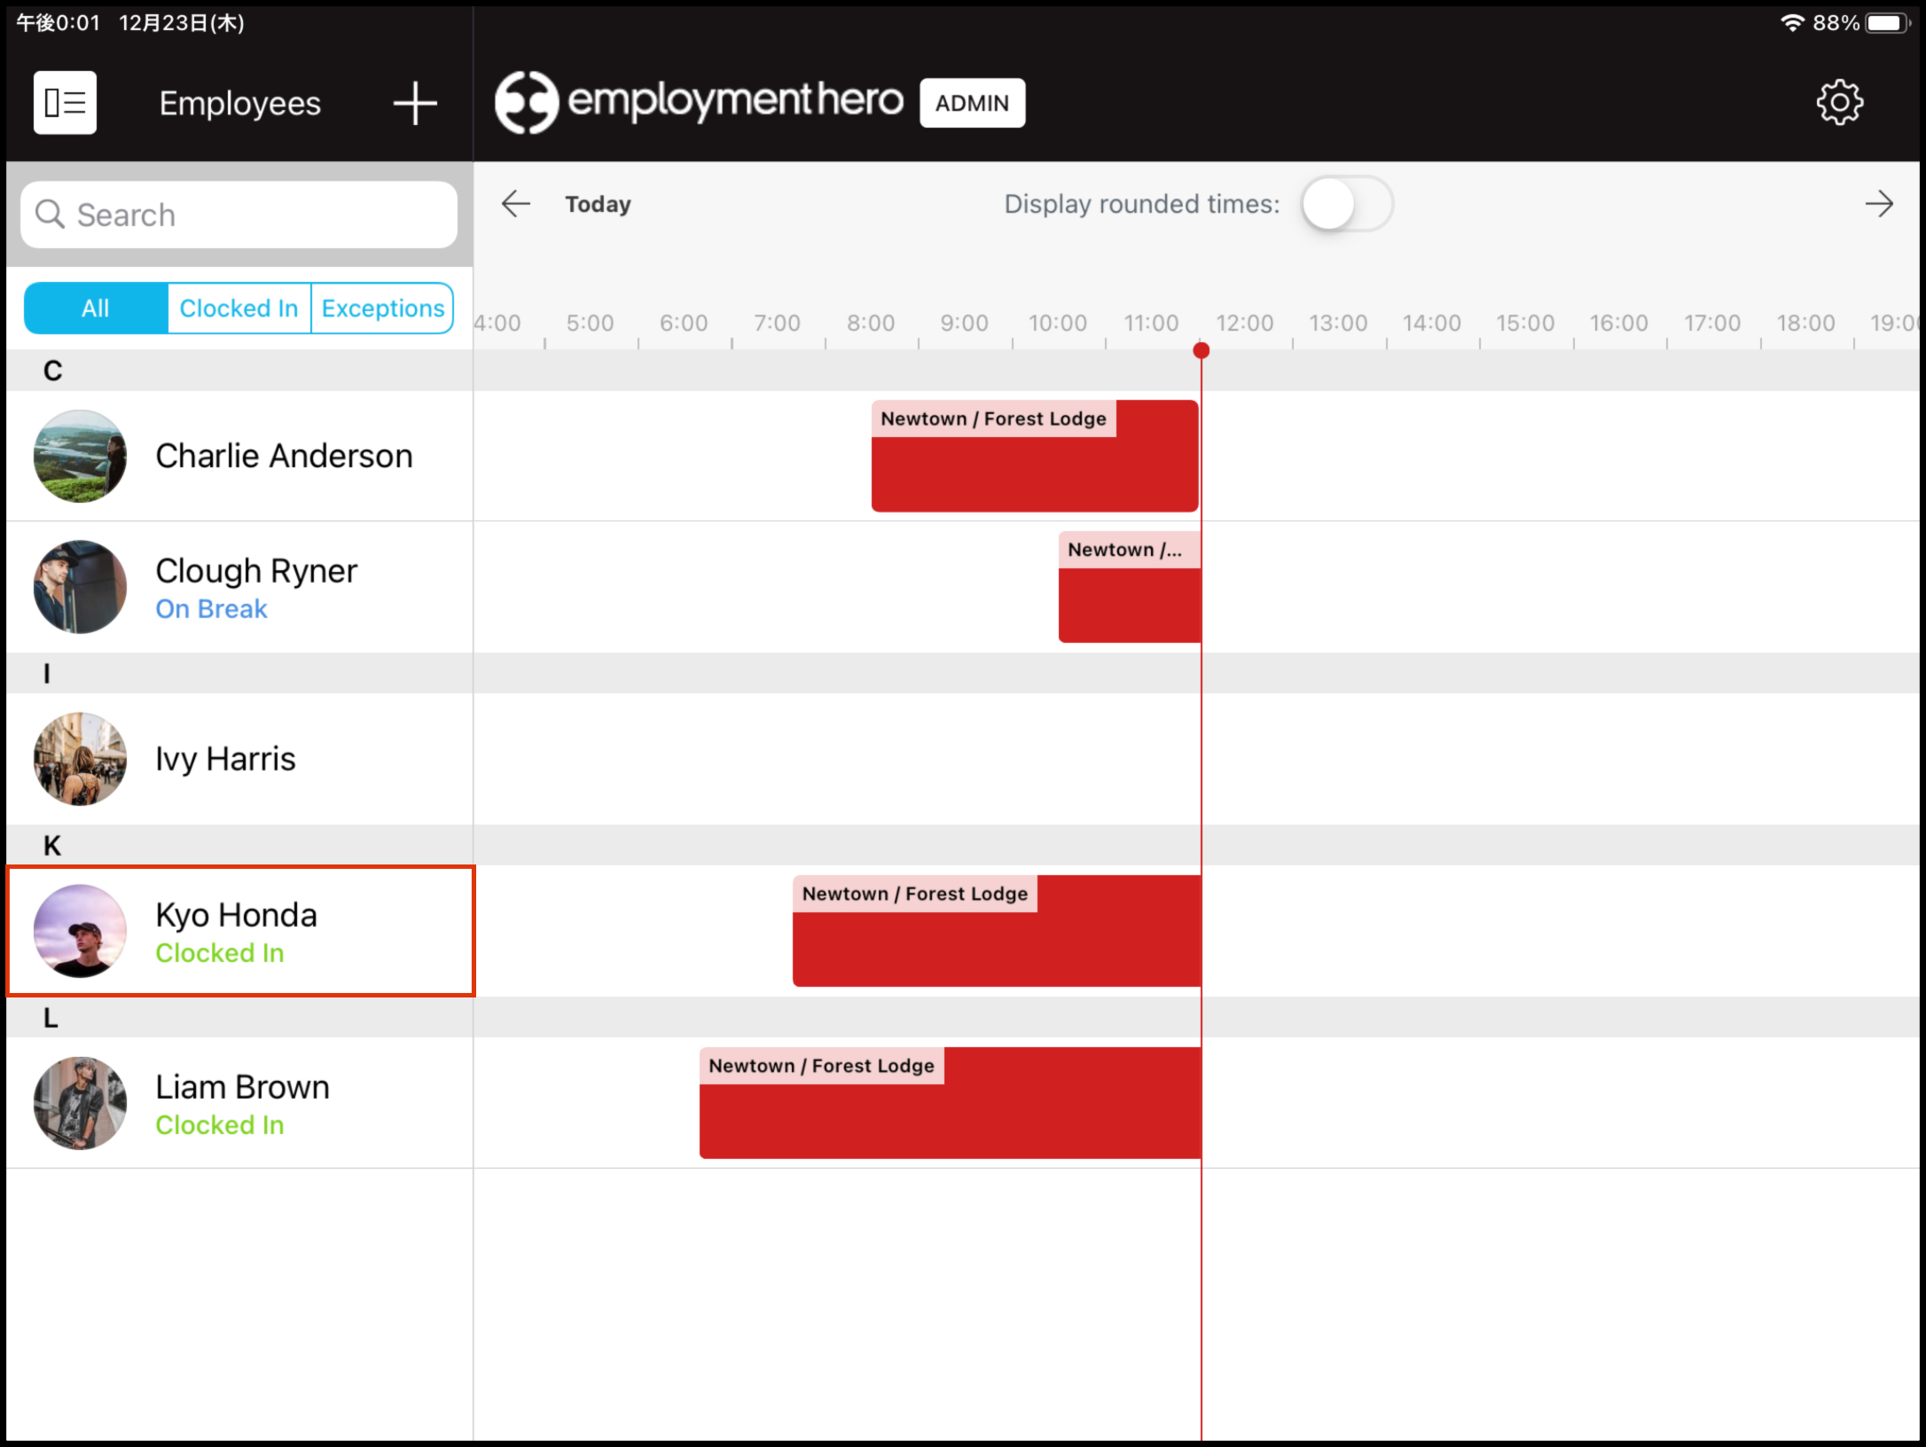Navigate to next day with right arrow

[x=1879, y=203]
